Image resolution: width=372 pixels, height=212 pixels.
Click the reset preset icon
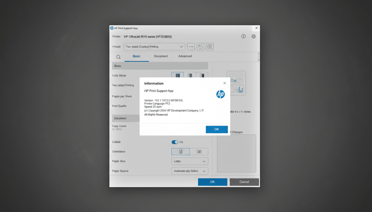click(x=200, y=46)
